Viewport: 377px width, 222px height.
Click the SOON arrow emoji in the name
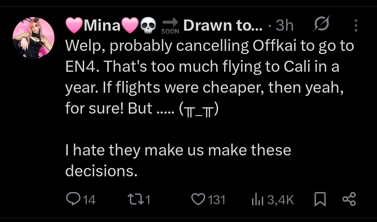point(170,26)
